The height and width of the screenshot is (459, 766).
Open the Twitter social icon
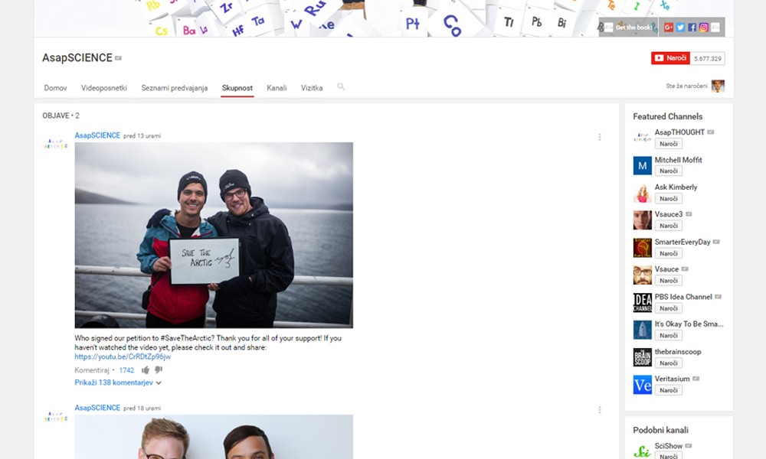680,28
